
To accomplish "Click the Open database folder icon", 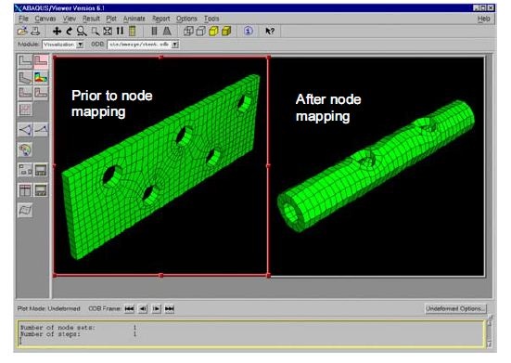I will pos(22,31).
